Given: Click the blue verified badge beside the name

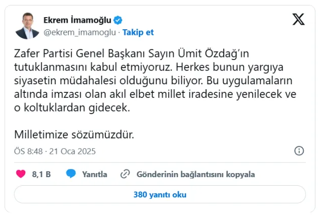Looking at the screenshot, I should point(118,20).
